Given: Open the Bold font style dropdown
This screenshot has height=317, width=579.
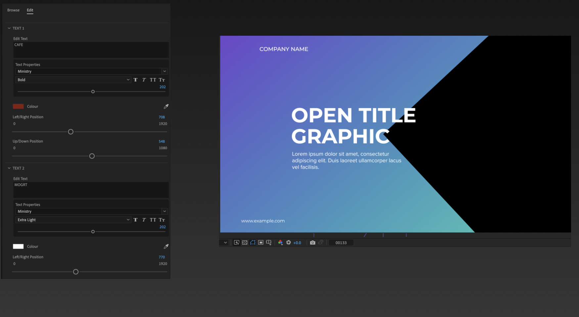Looking at the screenshot, I should point(73,79).
